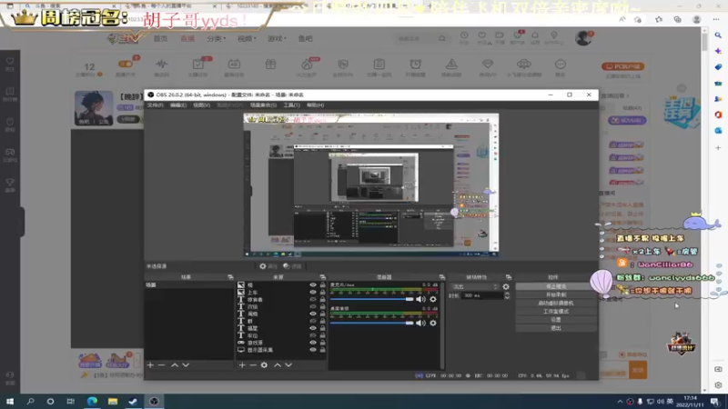This screenshot has height=409, width=728.
Task: Open OBS 帮助(H) menu
Action: 315,105
